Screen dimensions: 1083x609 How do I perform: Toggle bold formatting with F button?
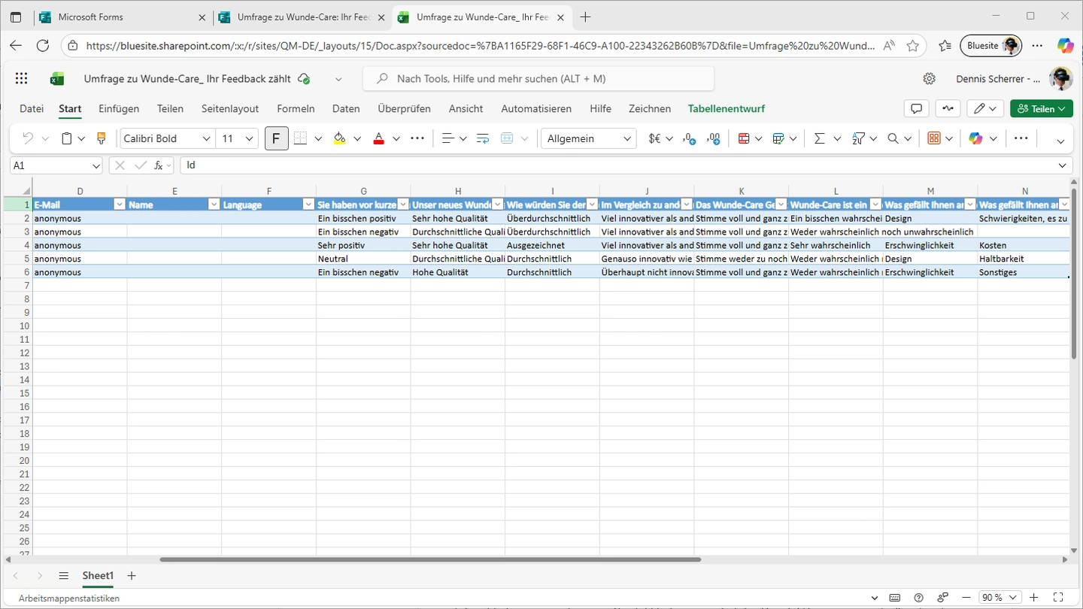[276, 138]
